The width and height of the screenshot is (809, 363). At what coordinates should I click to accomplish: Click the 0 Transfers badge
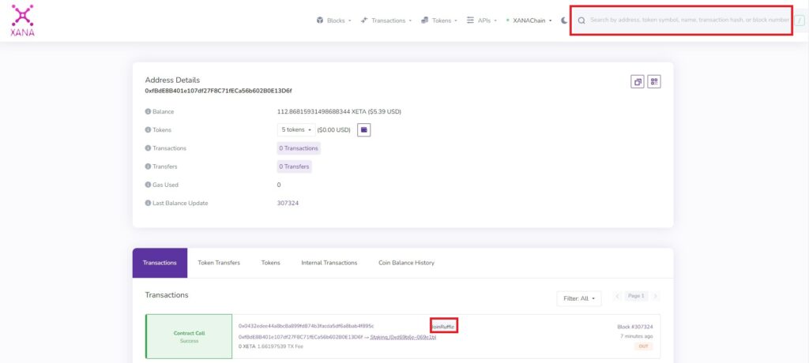coord(294,167)
